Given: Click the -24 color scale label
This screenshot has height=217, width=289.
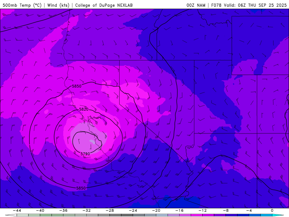Looking at the screenshot, I should point(133,210).
